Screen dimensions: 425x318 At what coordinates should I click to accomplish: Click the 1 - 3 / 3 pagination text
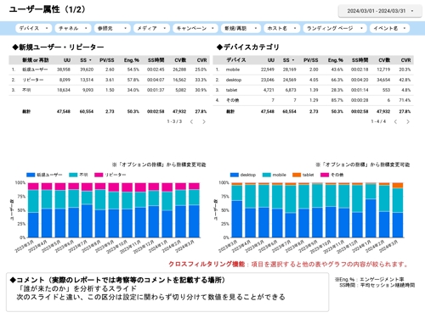174,121
